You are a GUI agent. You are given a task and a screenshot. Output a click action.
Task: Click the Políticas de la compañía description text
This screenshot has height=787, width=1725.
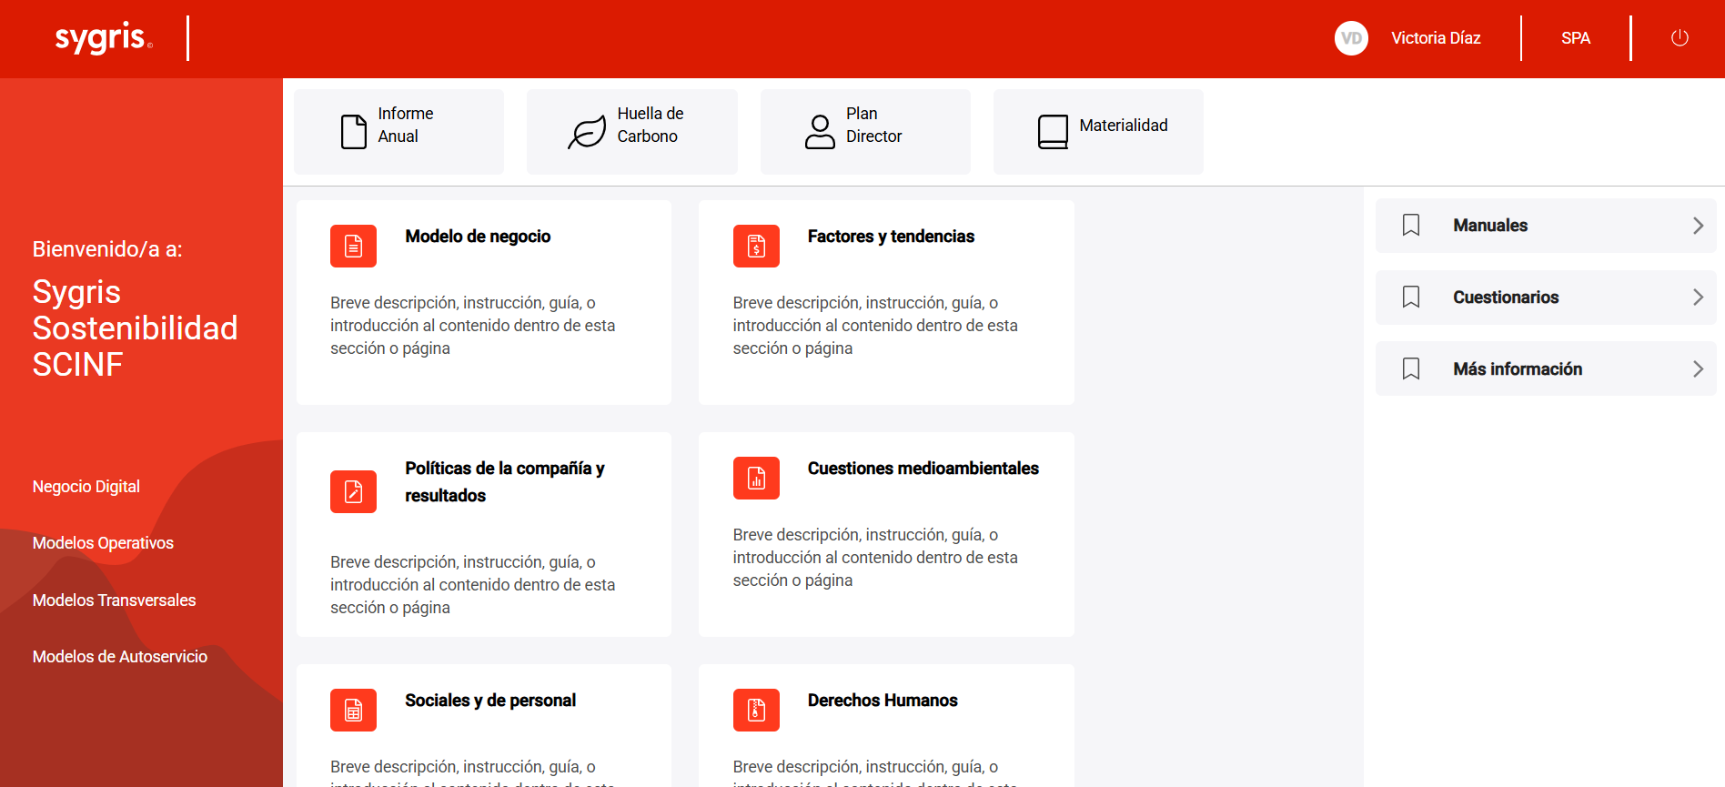(x=473, y=585)
